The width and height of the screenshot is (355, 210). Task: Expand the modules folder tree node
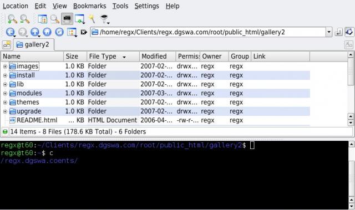5,93
